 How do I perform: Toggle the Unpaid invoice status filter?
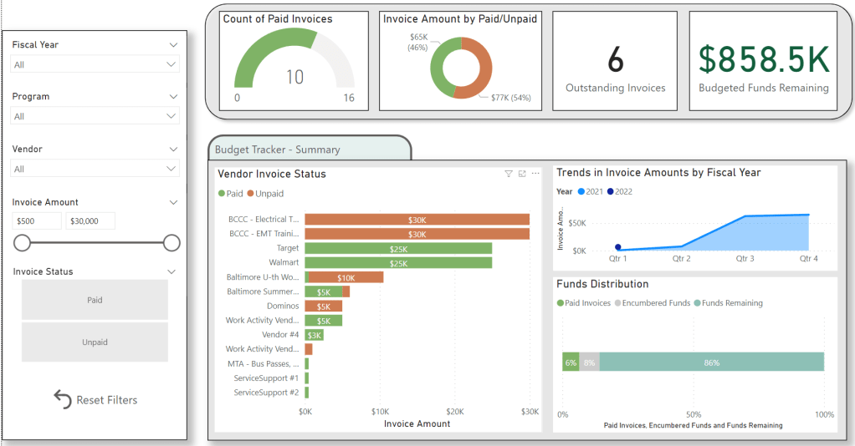tap(95, 342)
